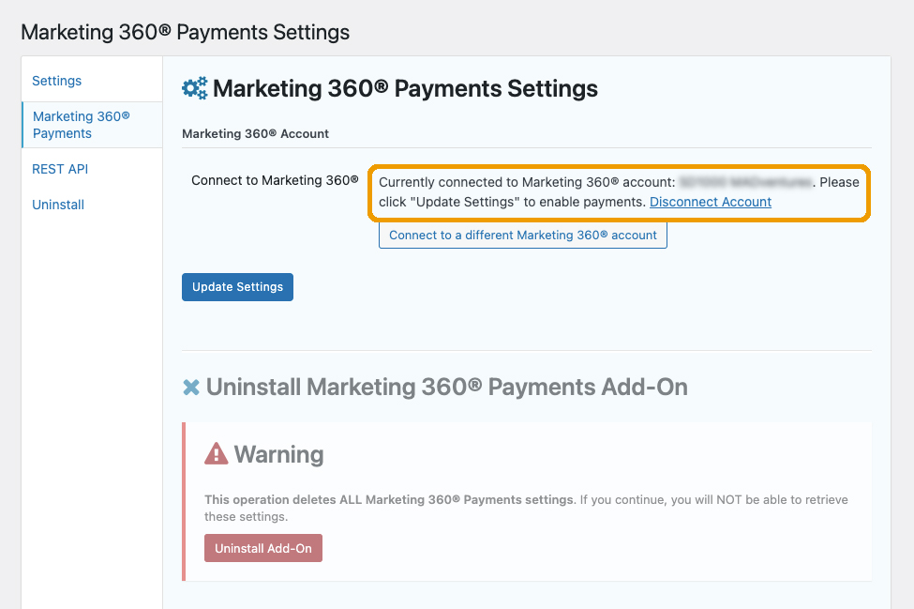
Task: Connect to a different Marketing 360® account
Action: [x=523, y=236]
